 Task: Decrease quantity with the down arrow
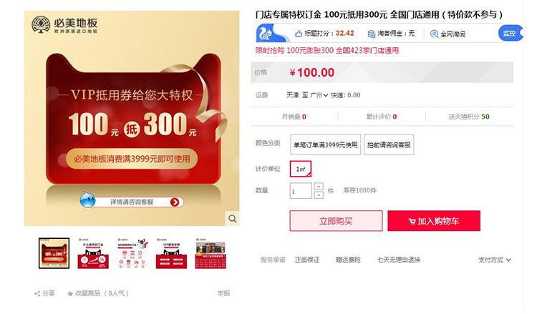point(319,195)
